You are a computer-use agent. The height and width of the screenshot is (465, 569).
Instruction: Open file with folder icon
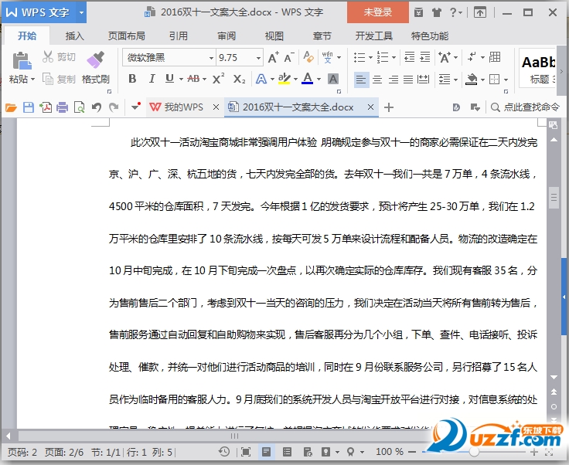click(11, 107)
